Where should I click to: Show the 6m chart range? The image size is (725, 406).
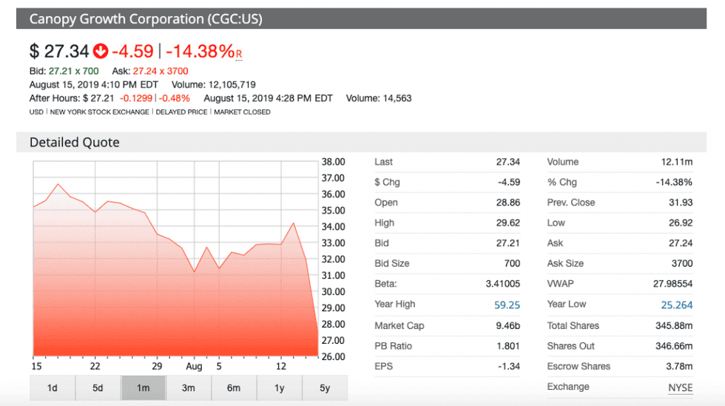(234, 388)
